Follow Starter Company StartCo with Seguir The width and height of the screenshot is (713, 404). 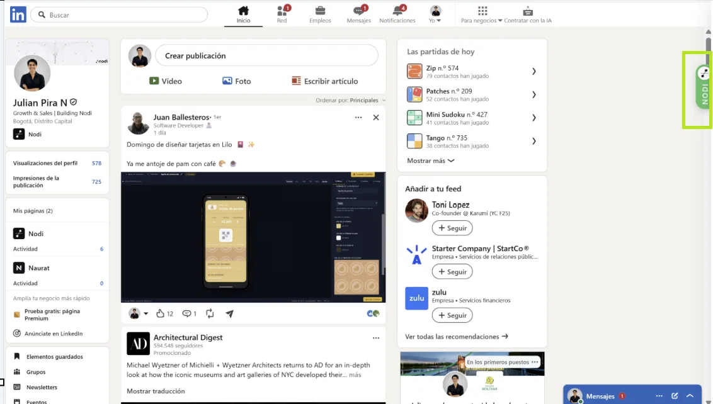[x=452, y=272]
